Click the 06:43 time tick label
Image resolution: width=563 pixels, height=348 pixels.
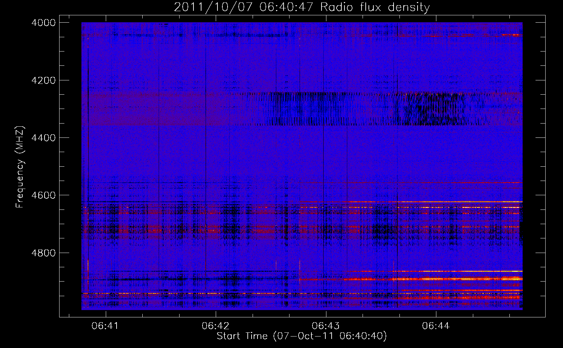(326, 326)
